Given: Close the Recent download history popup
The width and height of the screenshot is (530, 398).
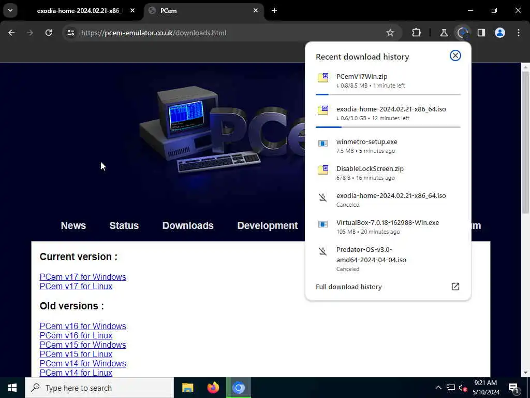Looking at the screenshot, I should [x=455, y=55].
